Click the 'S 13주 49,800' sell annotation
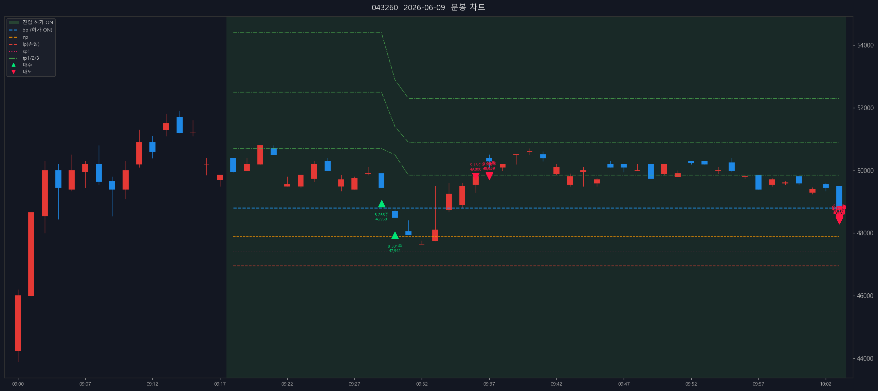 click(475, 167)
